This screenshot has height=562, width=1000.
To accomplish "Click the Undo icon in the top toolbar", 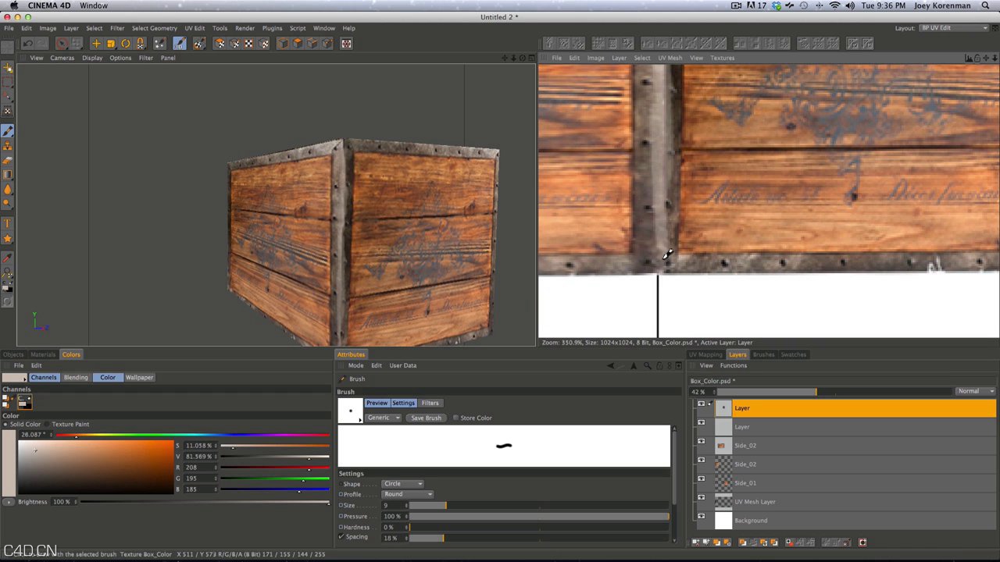I will tap(28, 44).
